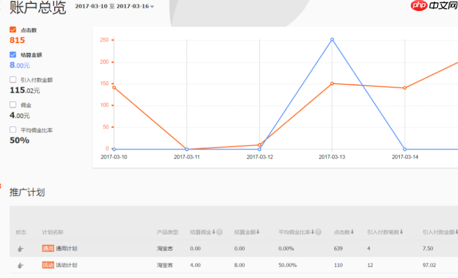Viewport: 458px width, 278px height.
Task: Uncheck the 结算金额 checkbox
Action: coord(13,55)
